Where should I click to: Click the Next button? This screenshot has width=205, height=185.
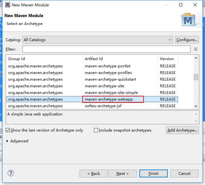[x=122, y=174]
